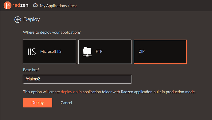Focus the Base href input field
Viewport: 212px width, 120px height.
[x=77, y=79]
